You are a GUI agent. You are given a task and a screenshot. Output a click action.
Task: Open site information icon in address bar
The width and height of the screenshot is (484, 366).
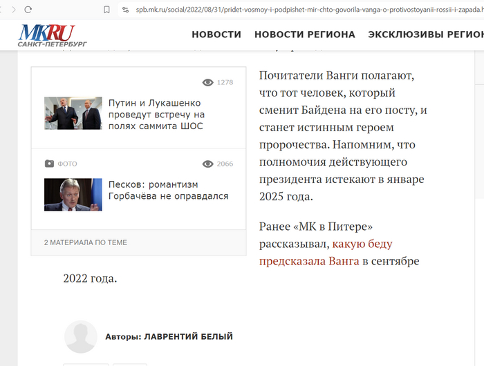pos(125,10)
